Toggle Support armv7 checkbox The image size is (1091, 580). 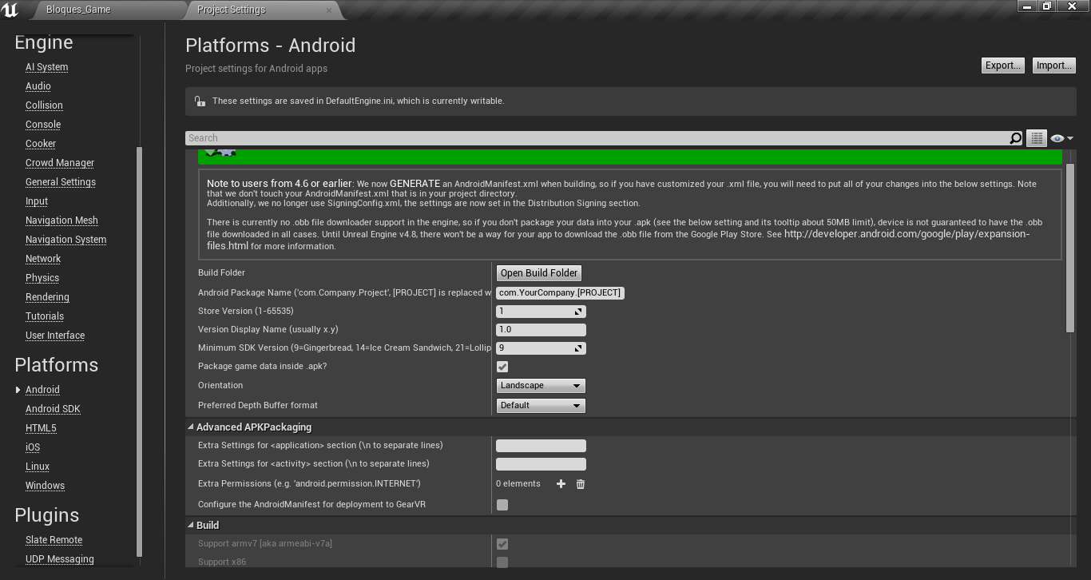coord(502,544)
